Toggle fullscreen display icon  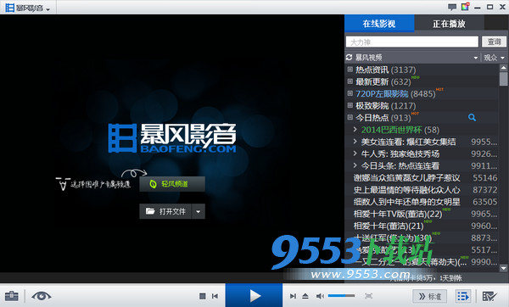pyautogui.click(x=368, y=296)
